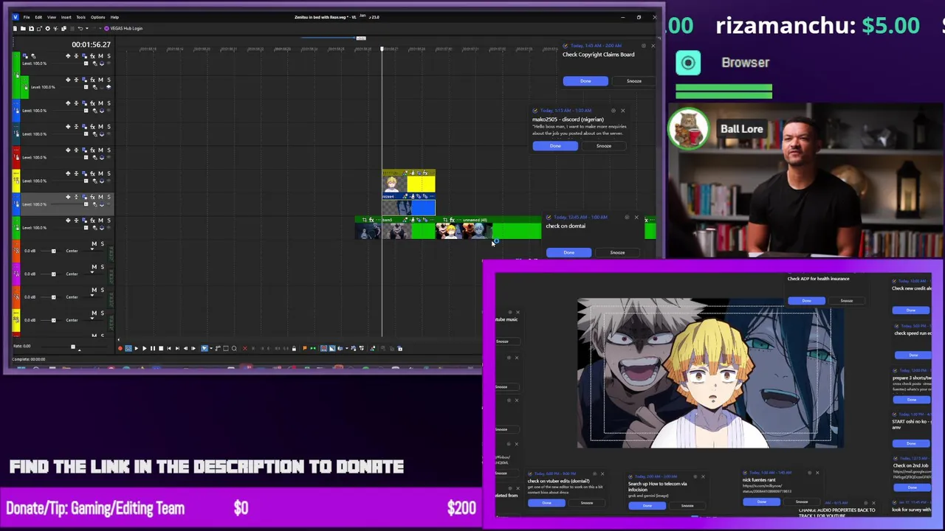Screen dimensions: 945x531
Task: Select the Normal Edit tool
Action: click(x=205, y=348)
